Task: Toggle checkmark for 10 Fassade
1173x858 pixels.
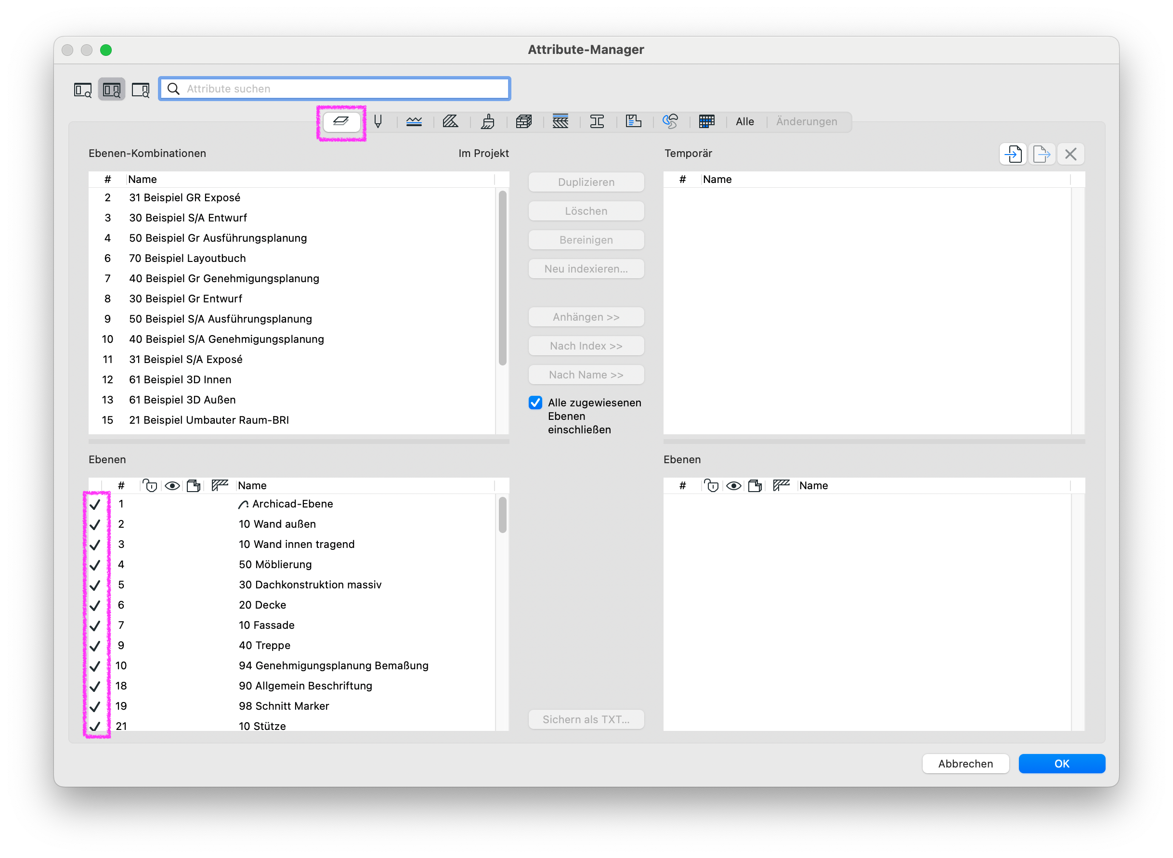Action: click(95, 626)
